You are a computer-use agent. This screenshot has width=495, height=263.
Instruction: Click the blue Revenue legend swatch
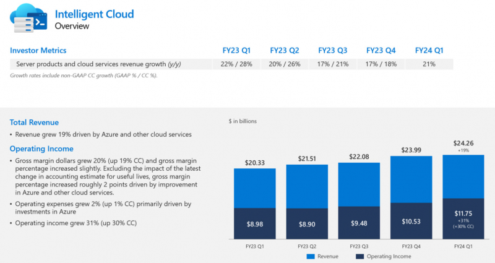[x=311, y=256]
